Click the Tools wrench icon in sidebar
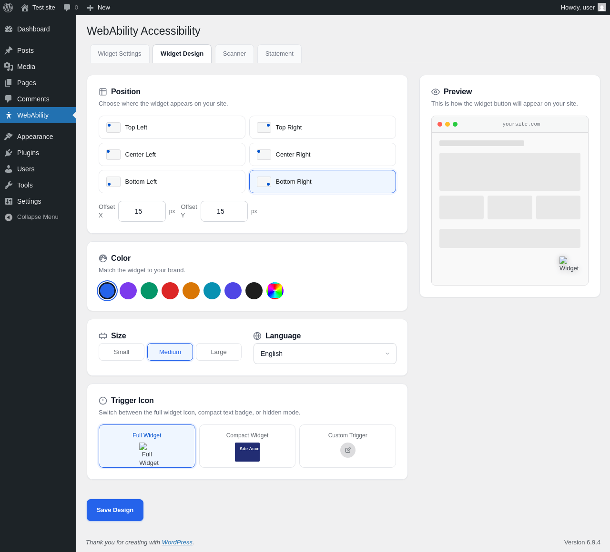The image size is (610, 552). (9, 185)
